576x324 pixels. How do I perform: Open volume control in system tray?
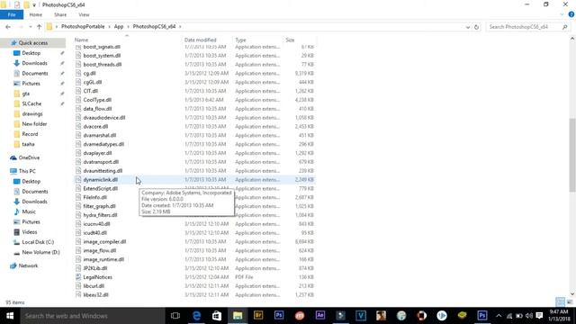[x=529, y=316]
